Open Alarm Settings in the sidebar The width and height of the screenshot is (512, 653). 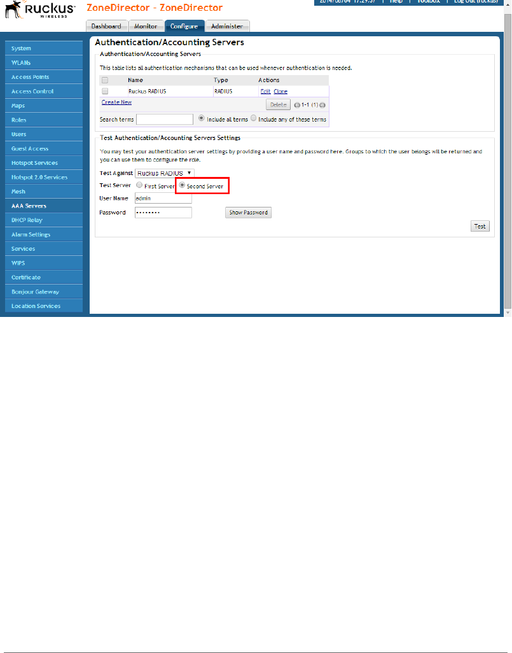44,234
